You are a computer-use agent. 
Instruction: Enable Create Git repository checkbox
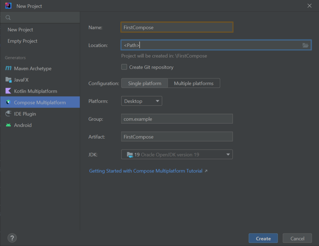click(124, 67)
